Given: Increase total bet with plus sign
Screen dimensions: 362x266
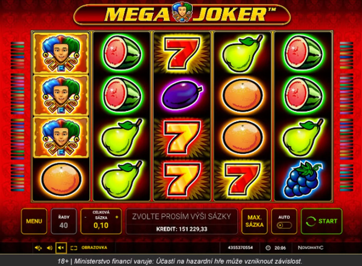Looking at the screenshot, I should [117, 217].
